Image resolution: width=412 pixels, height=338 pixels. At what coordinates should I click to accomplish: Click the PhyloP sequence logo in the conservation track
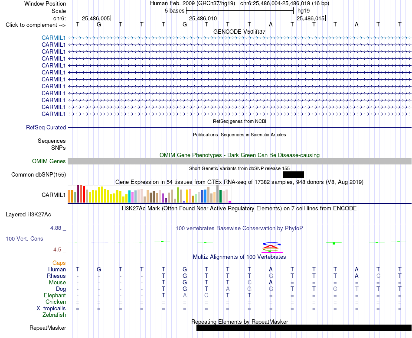[271, 247]
